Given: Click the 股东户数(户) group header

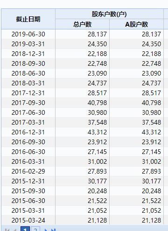Looking at the screenshot, I should pos(109,14).
